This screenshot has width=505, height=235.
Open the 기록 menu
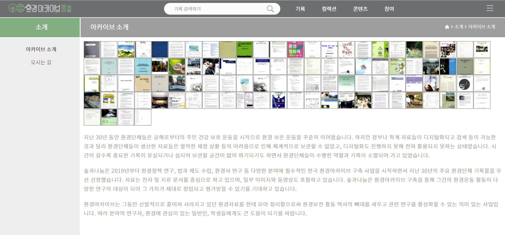pyautogui.click(x=300, y=9)
